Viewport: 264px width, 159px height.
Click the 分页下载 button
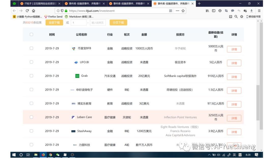pyautogui.click(x=118, y=23)
